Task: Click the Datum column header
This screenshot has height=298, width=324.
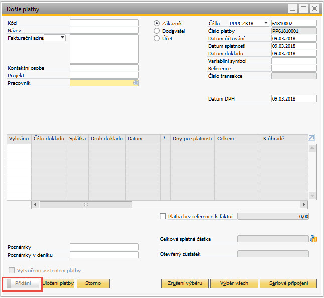Action: point(143,139)
